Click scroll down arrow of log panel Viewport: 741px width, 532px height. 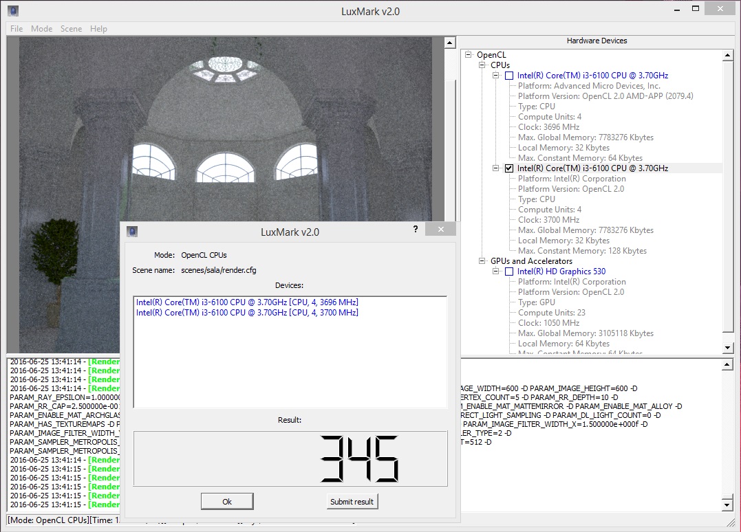728,505
